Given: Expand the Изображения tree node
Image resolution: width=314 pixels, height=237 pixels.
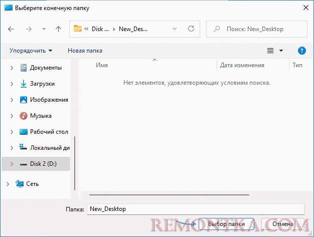Looking at the screenshot, I should point(12,100).
